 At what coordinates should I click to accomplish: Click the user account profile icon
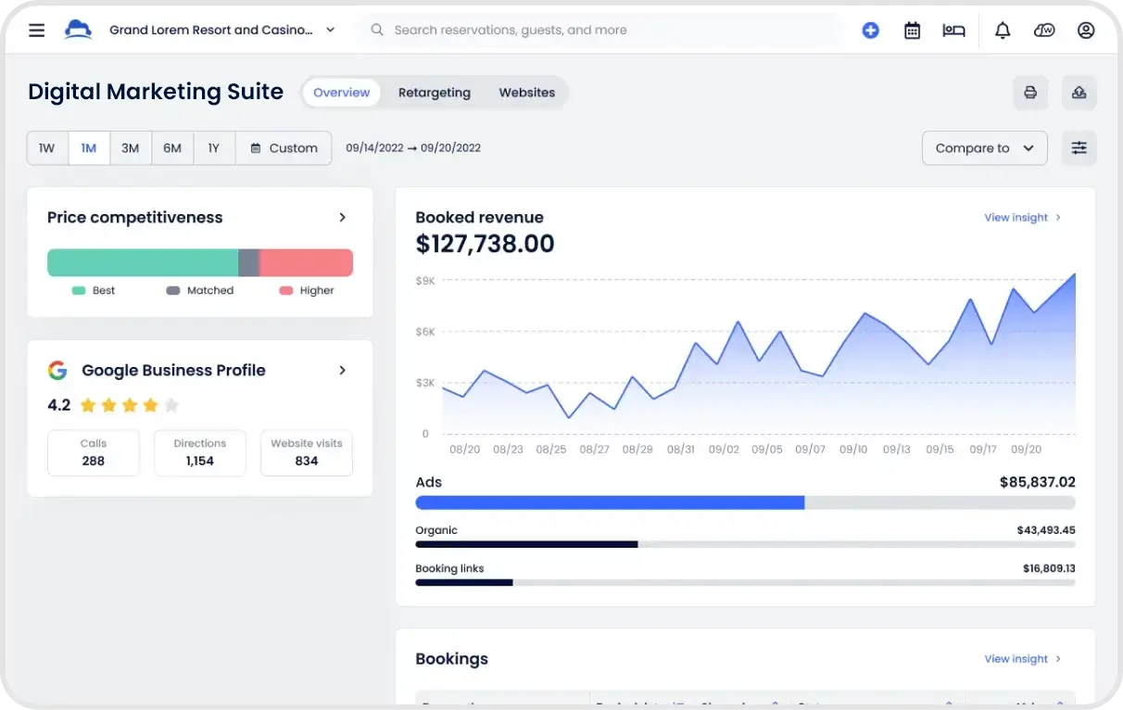click(x=1086, y=30)
